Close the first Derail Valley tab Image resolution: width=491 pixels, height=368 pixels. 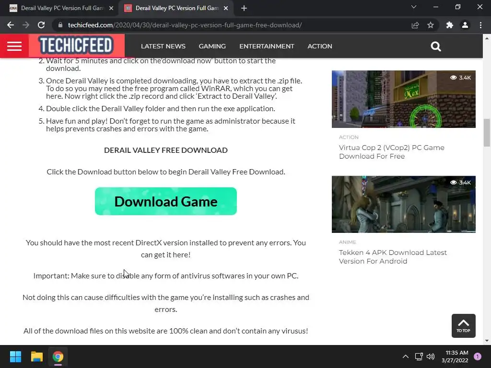(111, 8)
